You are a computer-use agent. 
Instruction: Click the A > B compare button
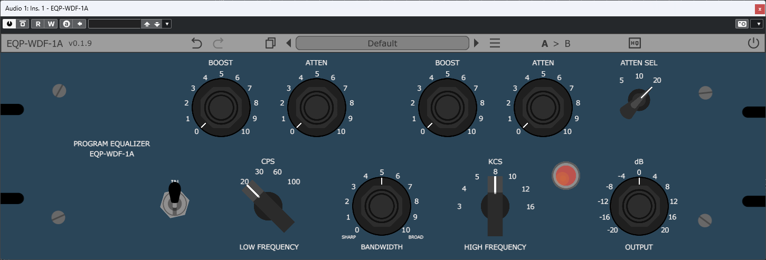pos(555,43)
